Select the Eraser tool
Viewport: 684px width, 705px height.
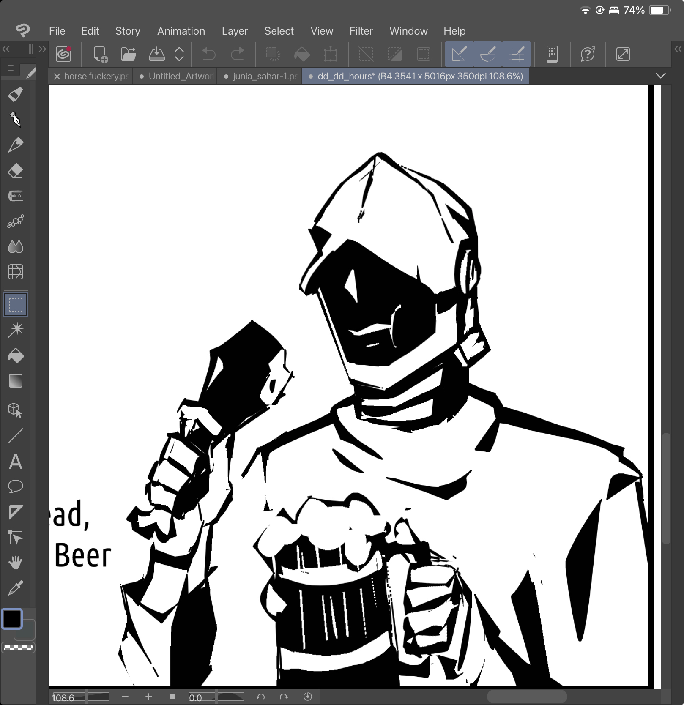click(16, 171)
